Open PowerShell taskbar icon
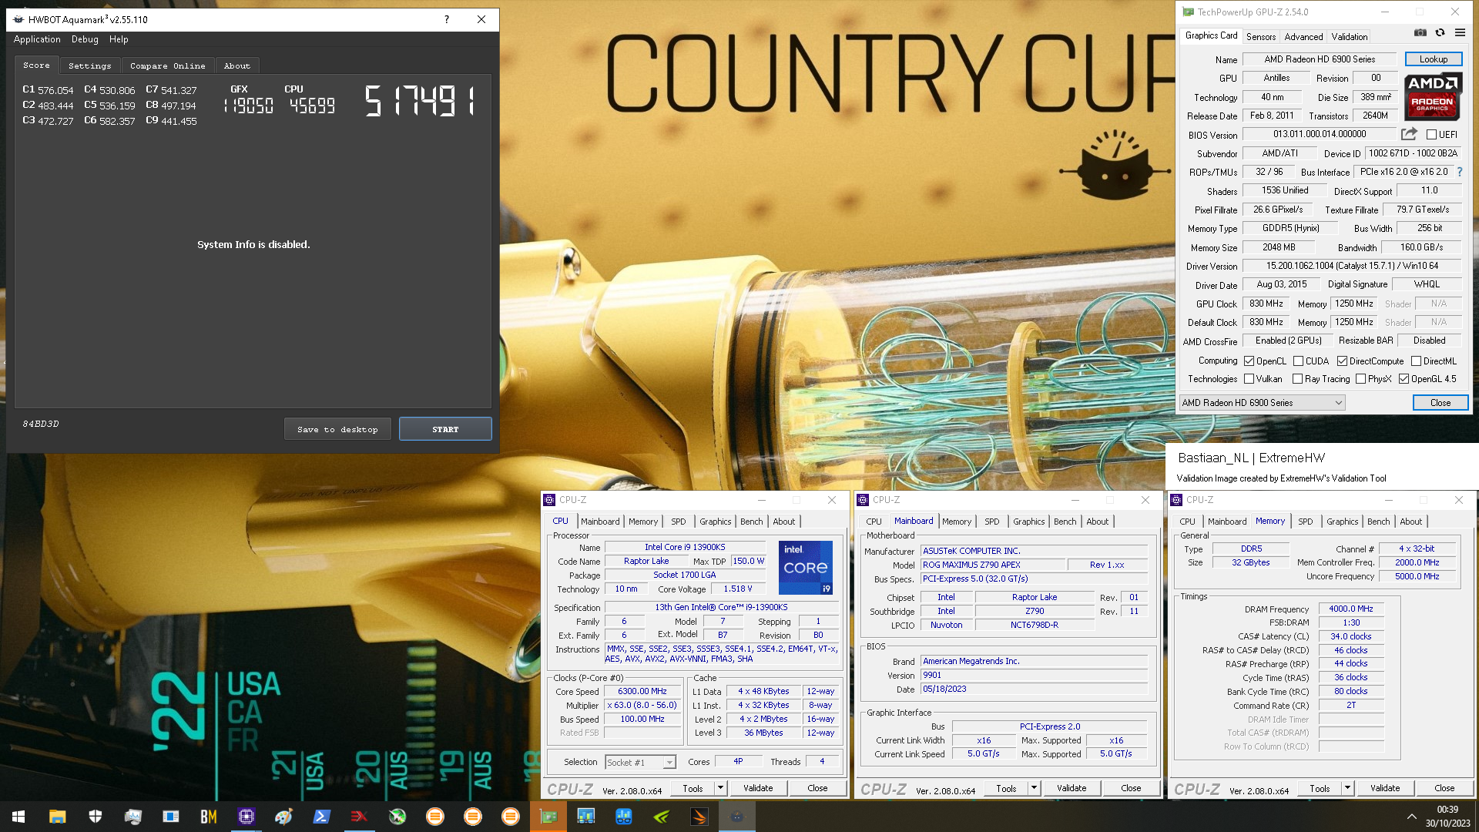1479x832 pixels. pyautogui.click(x=321, y=817)
